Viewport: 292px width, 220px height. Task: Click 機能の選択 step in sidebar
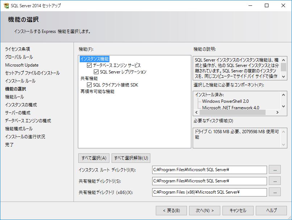tap(16, 89)
